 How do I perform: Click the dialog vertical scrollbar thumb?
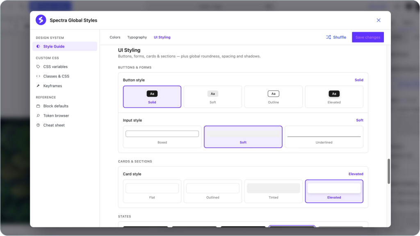[389, 171]
